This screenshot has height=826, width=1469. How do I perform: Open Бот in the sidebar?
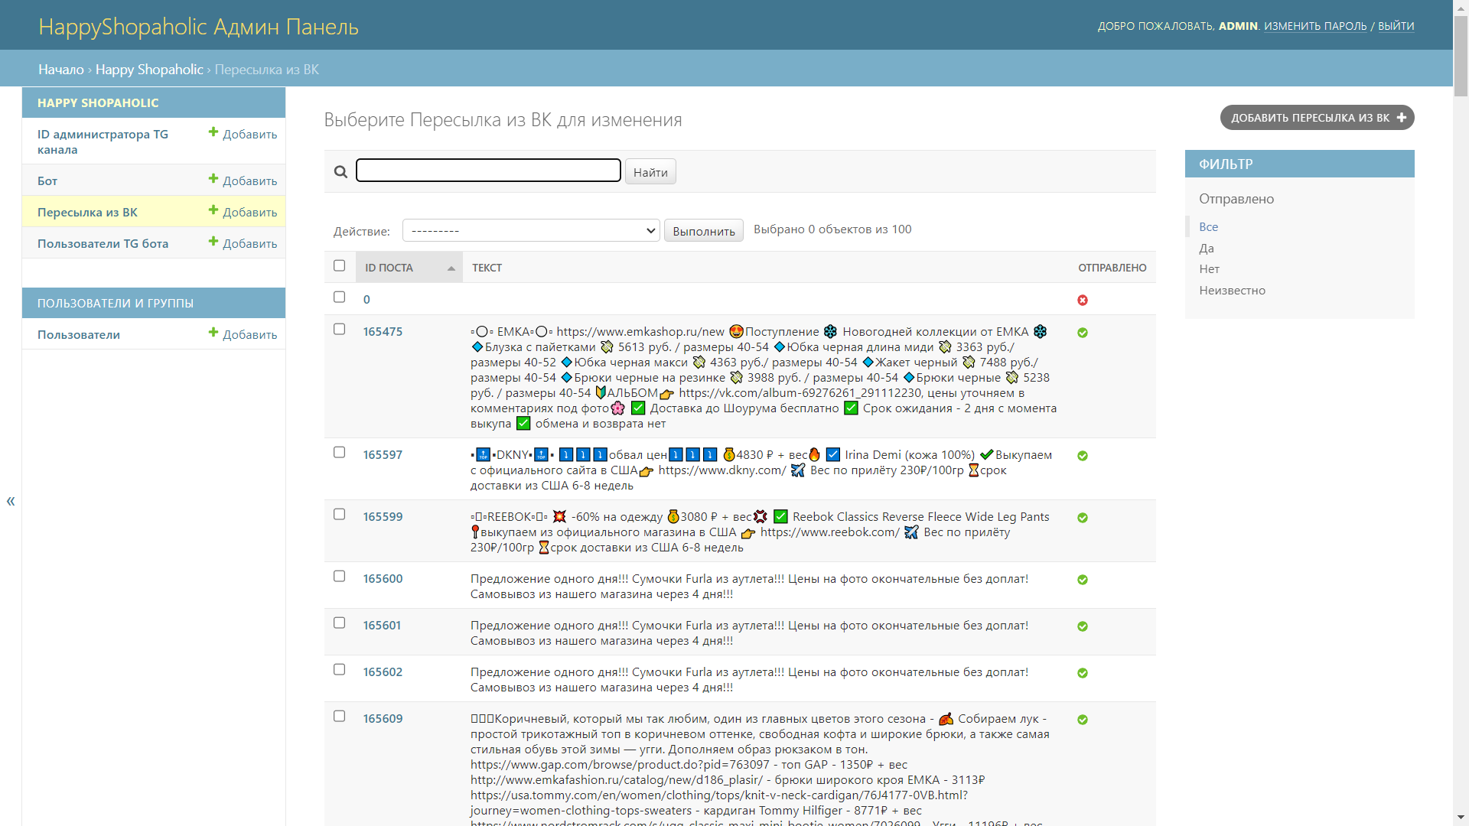point(47,180)
